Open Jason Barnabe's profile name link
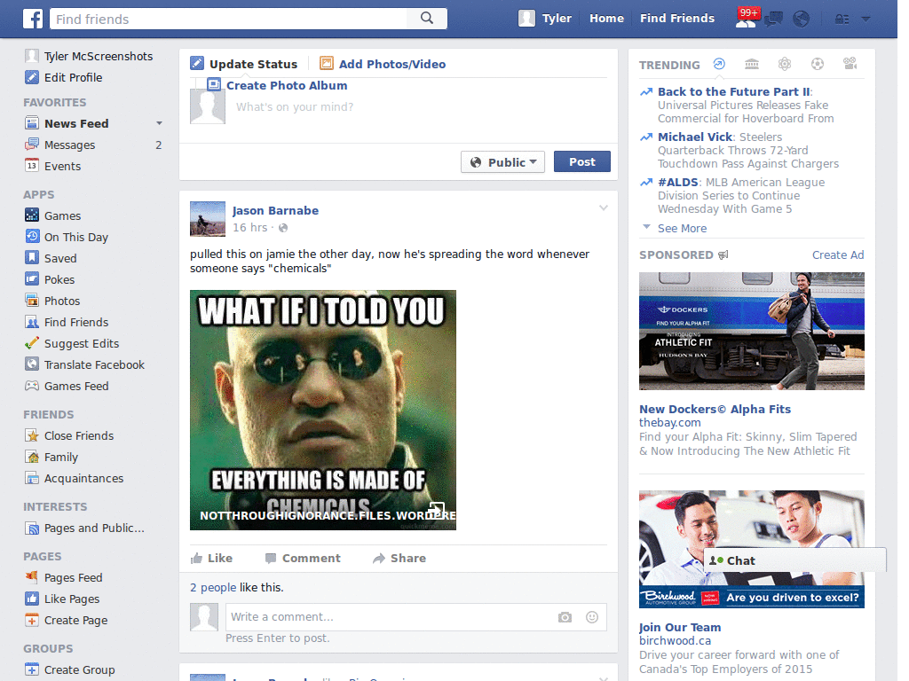 (275, 211)
